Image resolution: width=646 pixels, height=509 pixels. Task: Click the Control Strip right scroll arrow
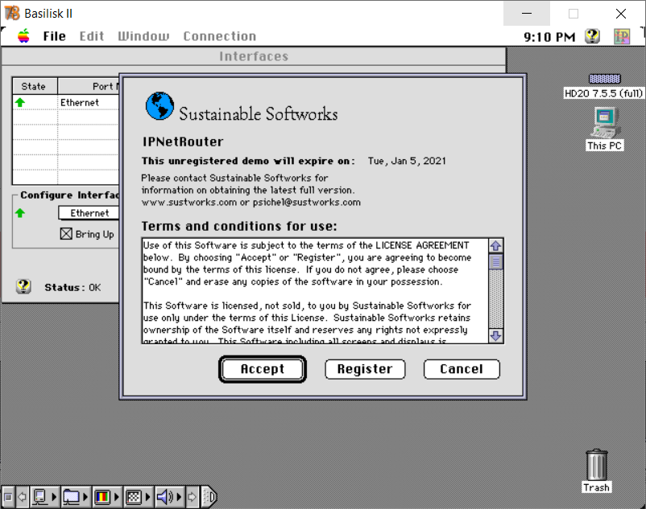[192, 497]
